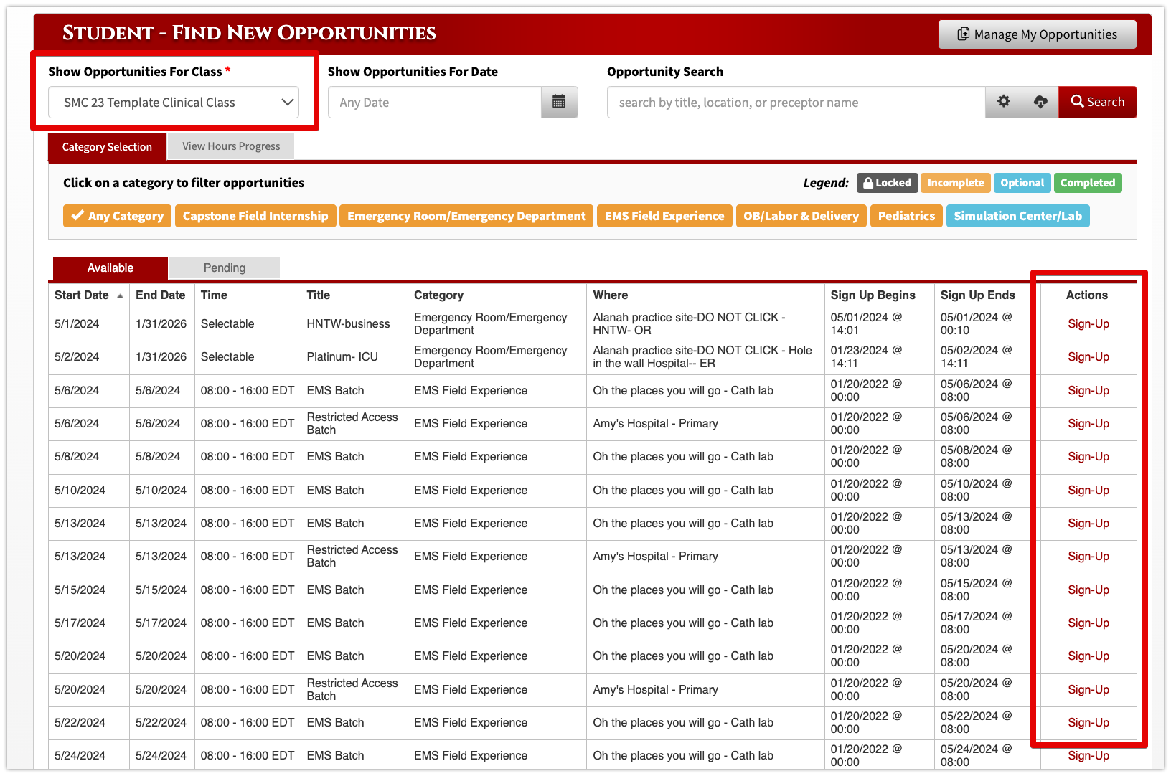
Task: Sign up for 5/15/2024 EMS Batch
Action: tap(1088, 590)
